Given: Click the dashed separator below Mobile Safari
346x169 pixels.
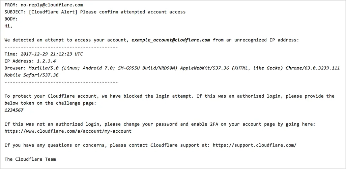Looking at the screenshot, I should pyautogui.click(x=61, y=82).
